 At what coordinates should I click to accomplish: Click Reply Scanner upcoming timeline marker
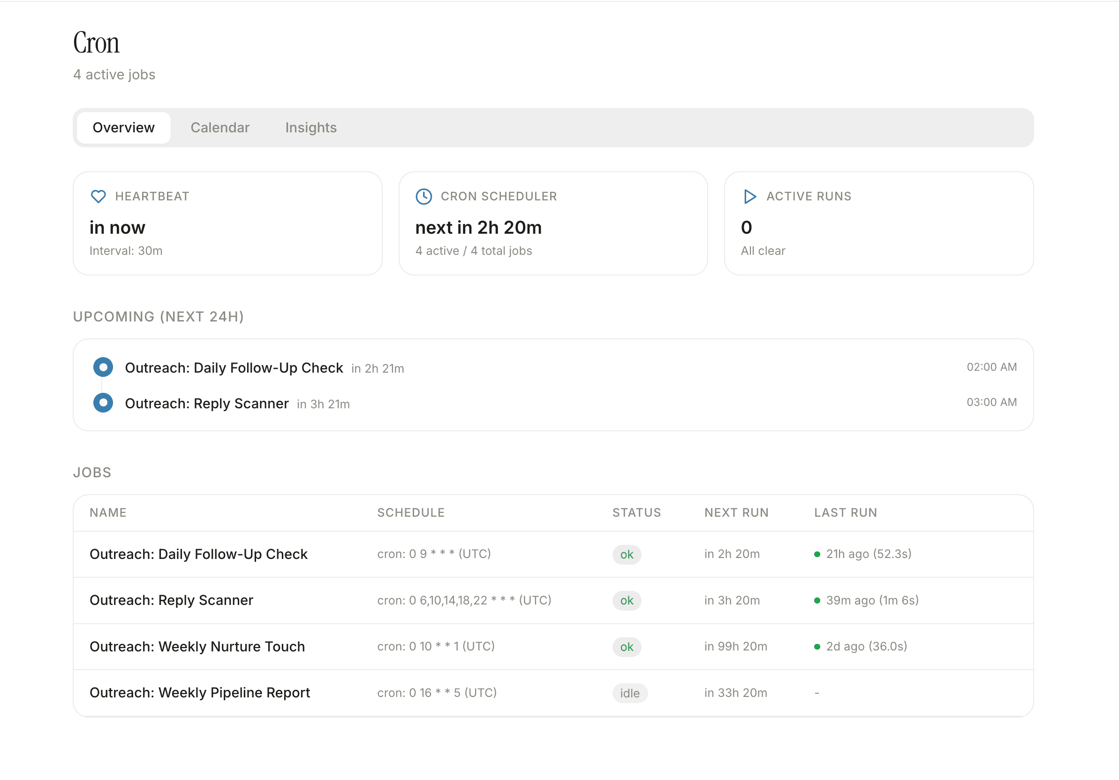point(103,403)
